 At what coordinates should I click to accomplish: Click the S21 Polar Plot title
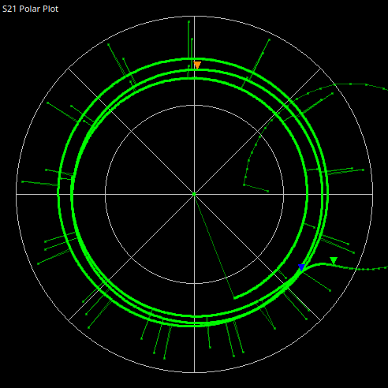pos(30,9)
